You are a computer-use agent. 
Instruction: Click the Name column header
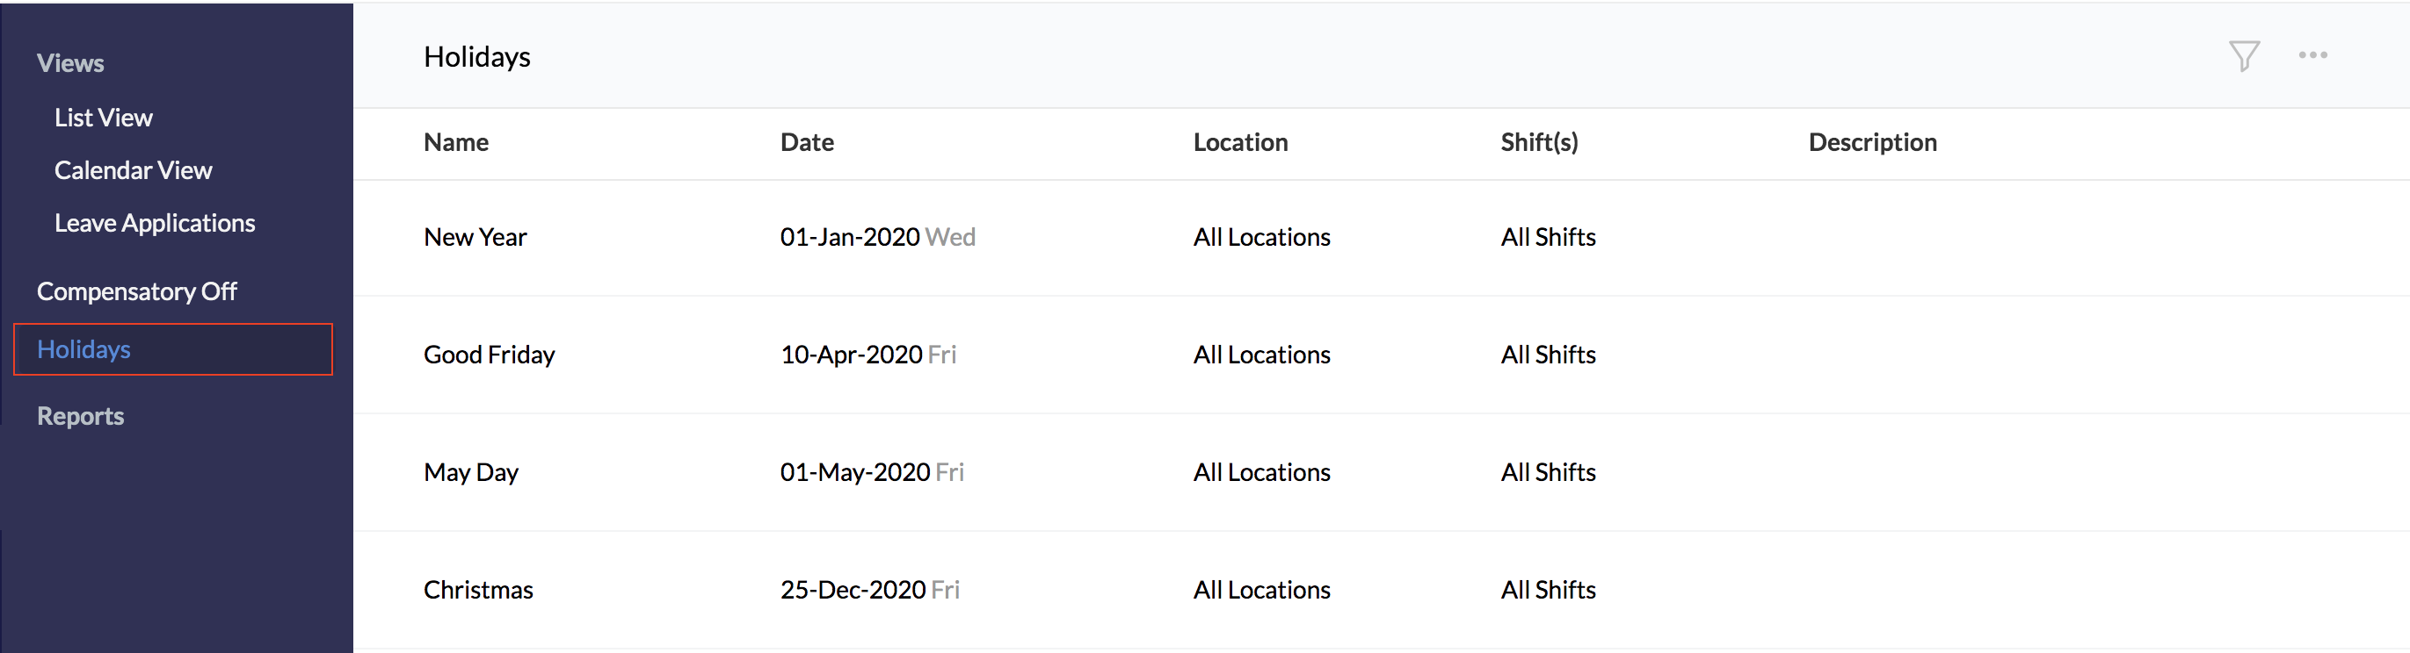[x=455, y=142]
